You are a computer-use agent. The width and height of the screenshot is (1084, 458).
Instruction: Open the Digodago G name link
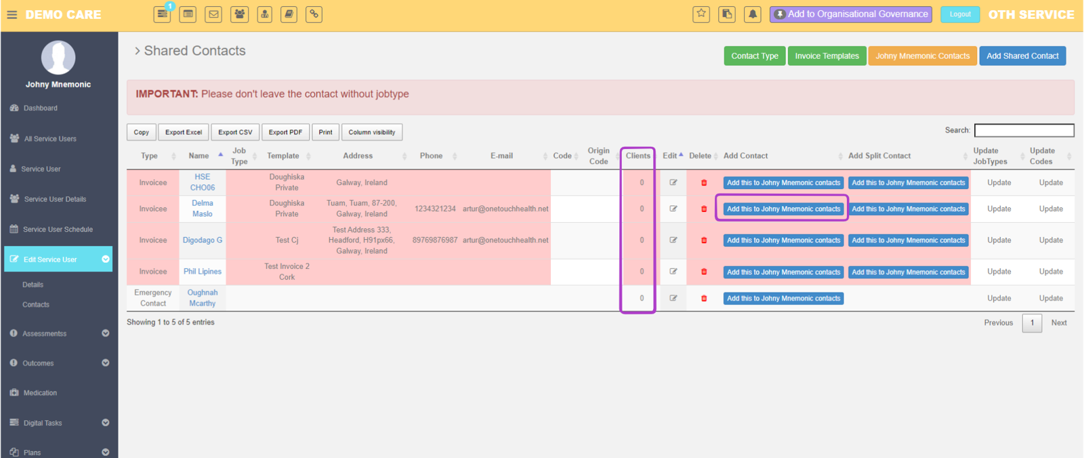coord(203,240)
